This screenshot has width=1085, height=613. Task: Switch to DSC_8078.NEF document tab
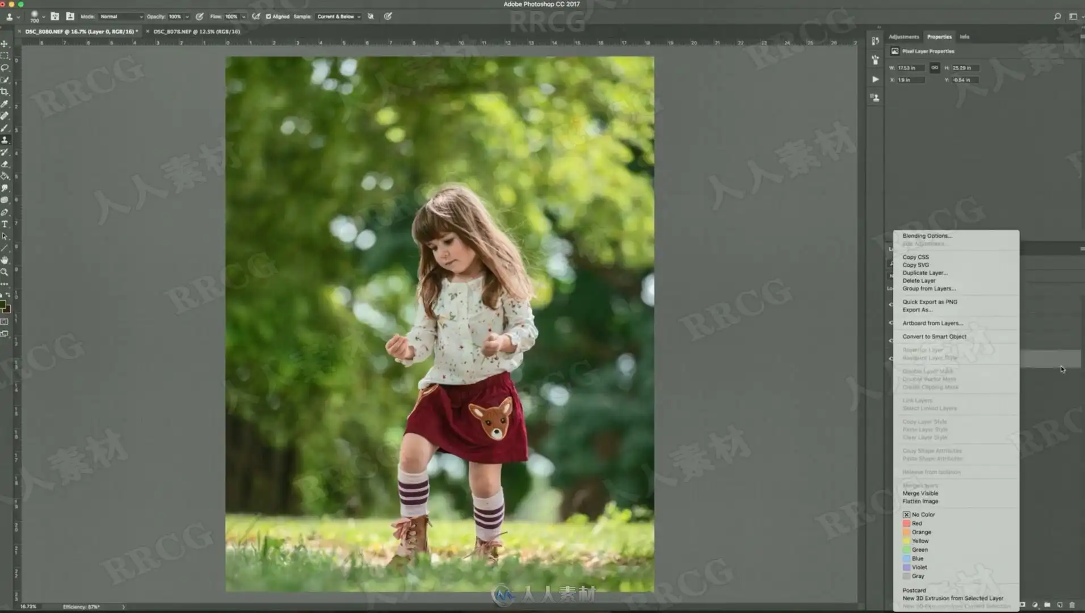tap(196, 32)
